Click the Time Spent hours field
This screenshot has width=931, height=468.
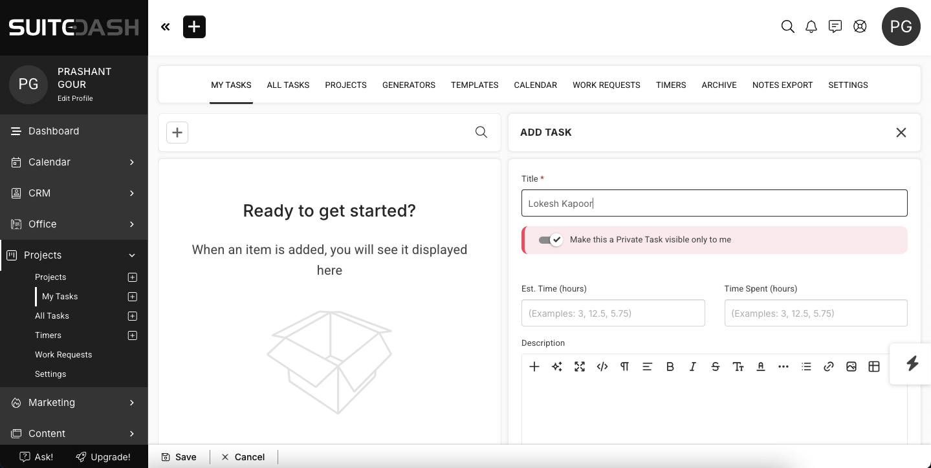point(816,313)
